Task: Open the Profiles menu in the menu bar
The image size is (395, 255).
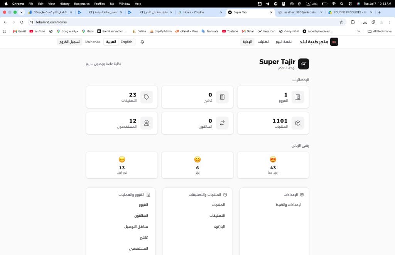Action: (x=100, y=4)
